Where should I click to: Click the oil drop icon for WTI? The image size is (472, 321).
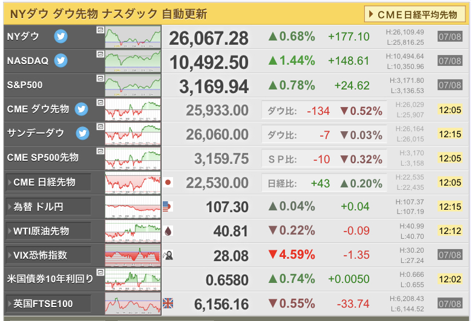click(168, 230)
